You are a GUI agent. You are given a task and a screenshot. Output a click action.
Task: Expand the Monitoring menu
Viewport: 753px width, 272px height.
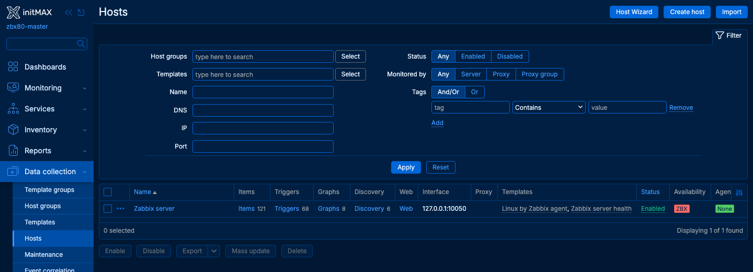85,88
